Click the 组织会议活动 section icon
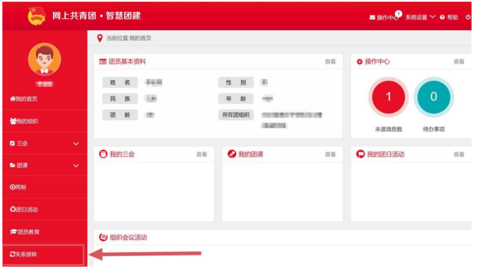This screenshot has height=271, width=486. click(103, 237)
